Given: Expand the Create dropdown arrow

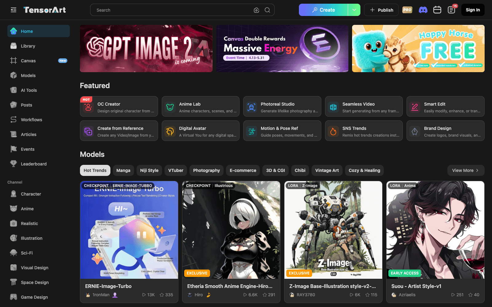Looking at the screenshot, I should coord(354,10).
